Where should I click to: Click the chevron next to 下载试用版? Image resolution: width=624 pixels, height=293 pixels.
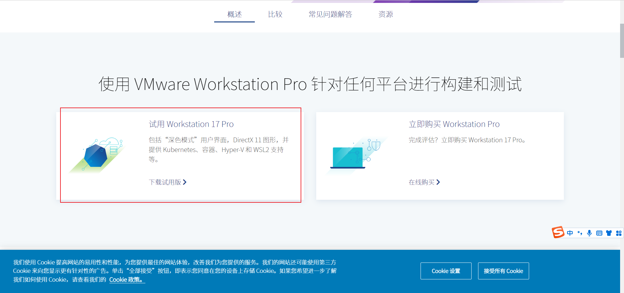185,182
